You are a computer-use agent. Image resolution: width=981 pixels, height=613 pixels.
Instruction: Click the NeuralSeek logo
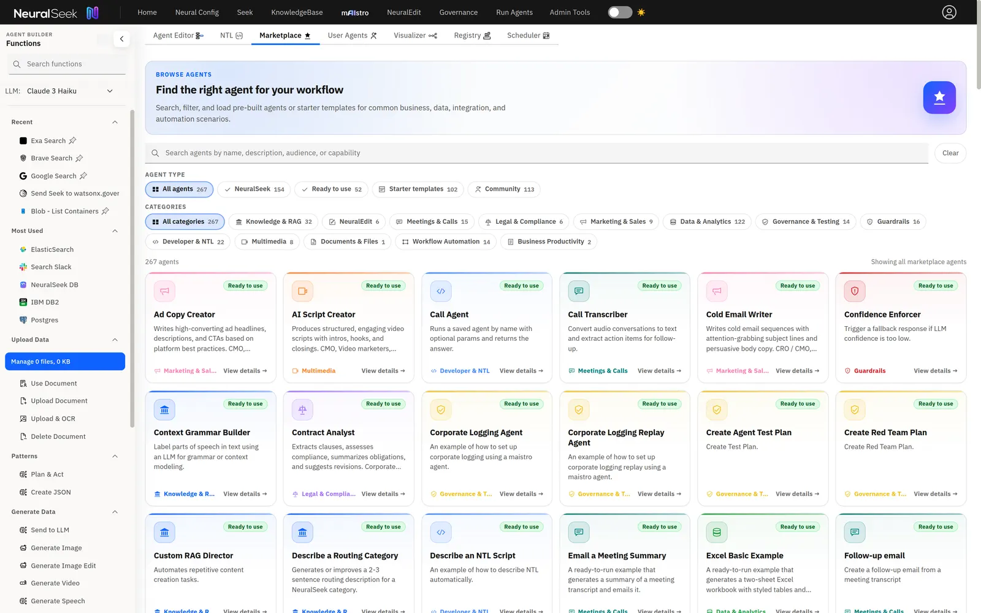[x=56, y=12]
